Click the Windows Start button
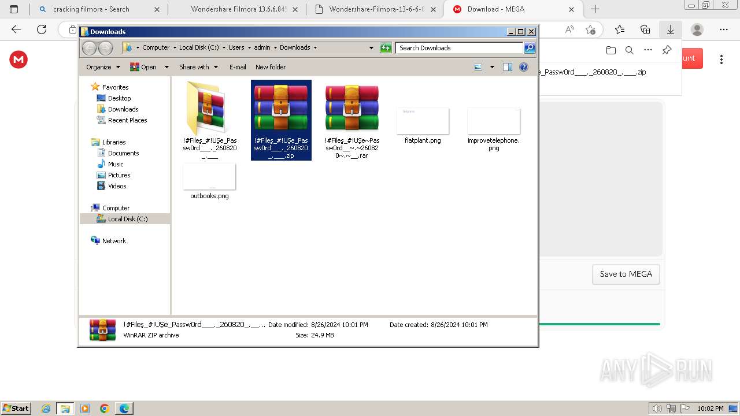Viewport: 740px width, 416px height. (16, 408)
